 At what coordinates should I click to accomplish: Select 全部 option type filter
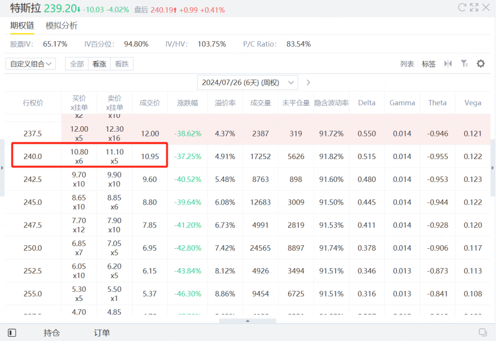[x=77, y=64]
